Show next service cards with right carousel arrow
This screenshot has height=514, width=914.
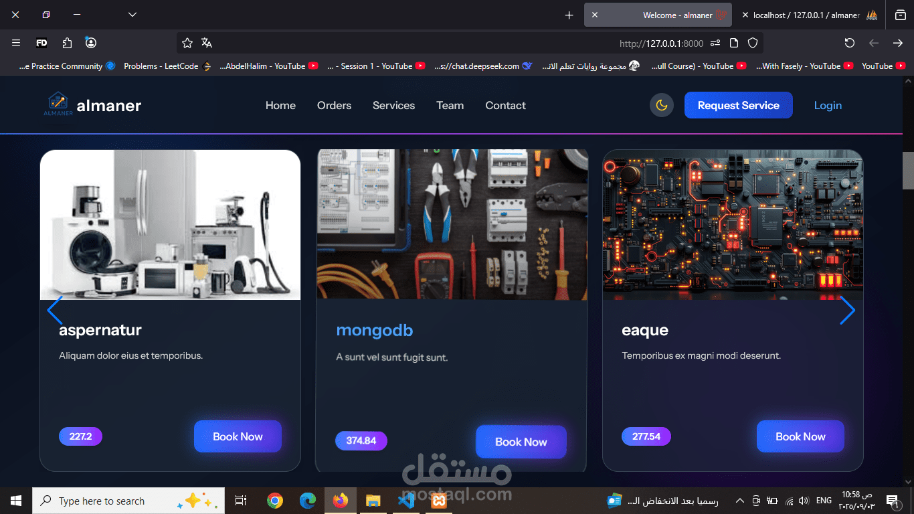point(848,311)
